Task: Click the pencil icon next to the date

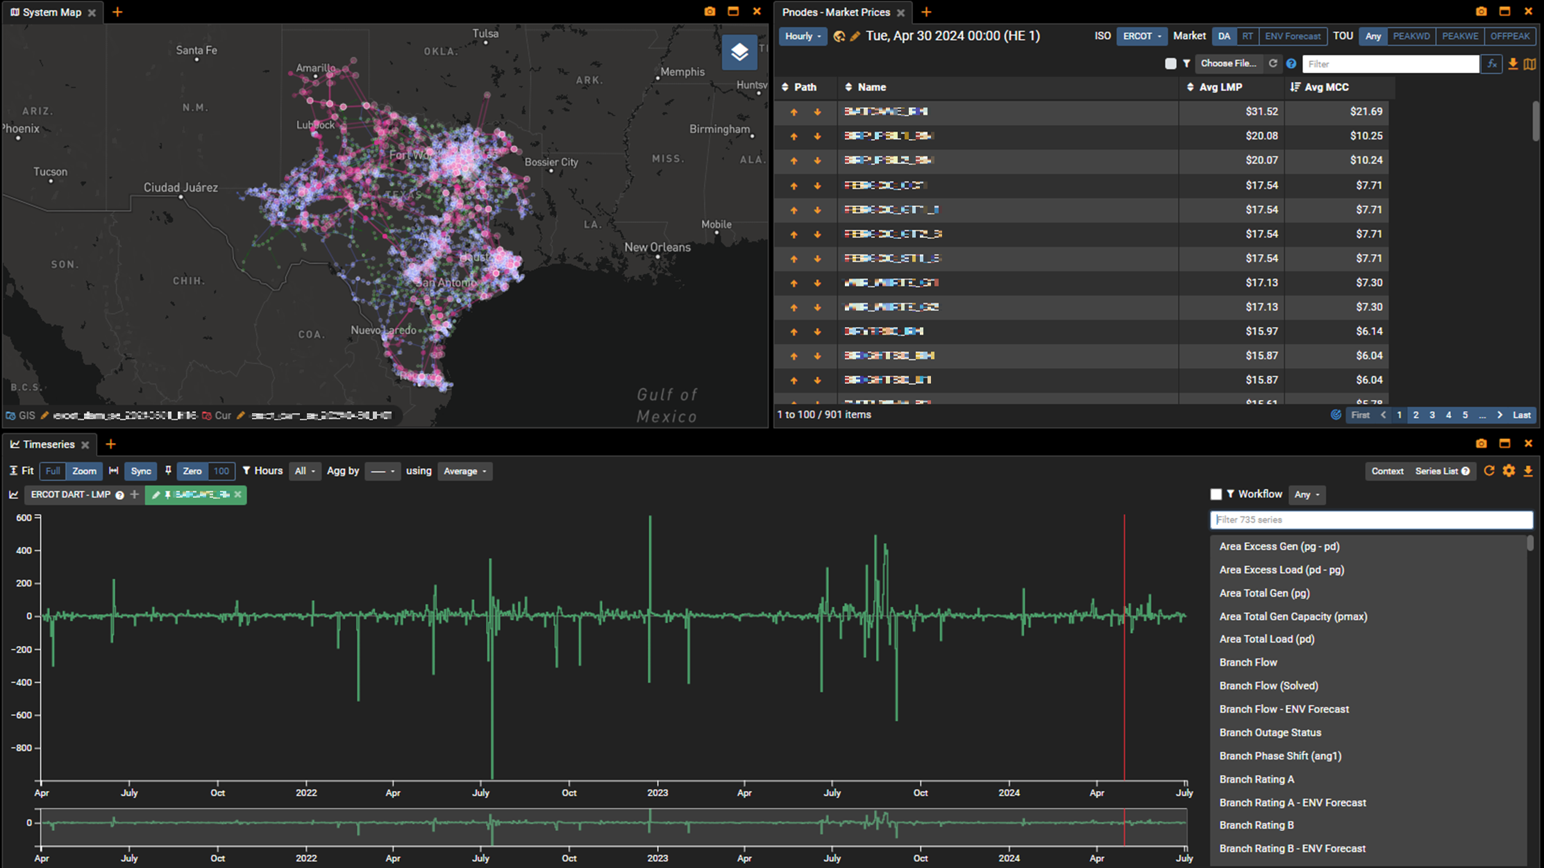Action: (855, 36)
